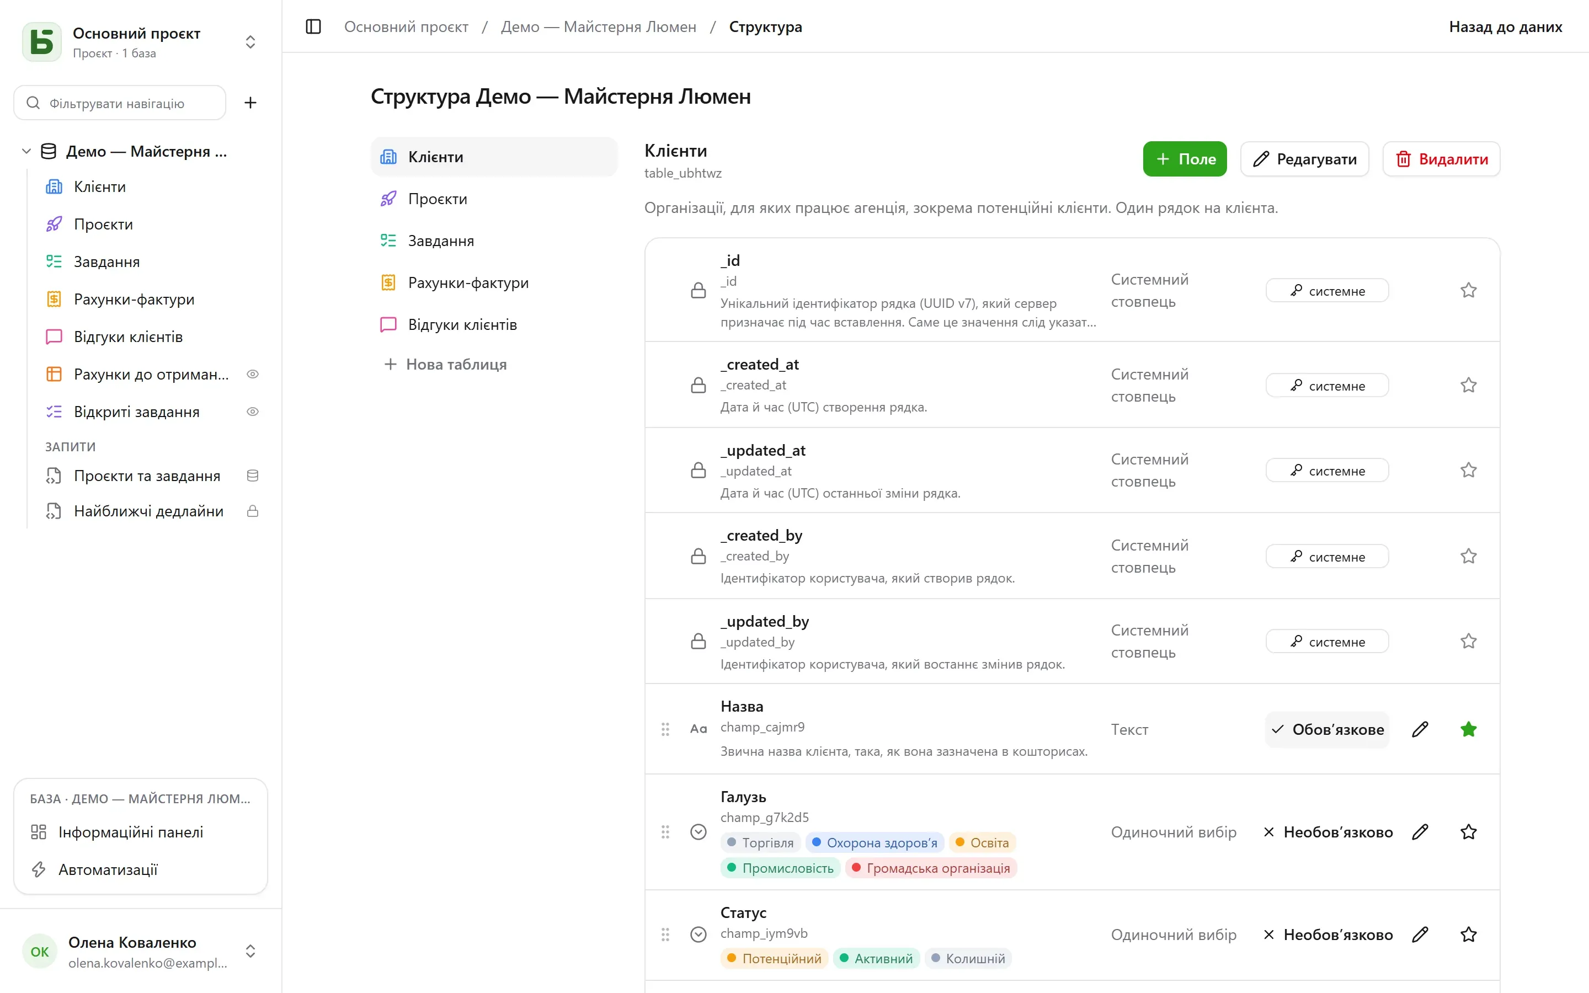
Task: Toggle the sidebar panel icon
Action: (313, 27)
